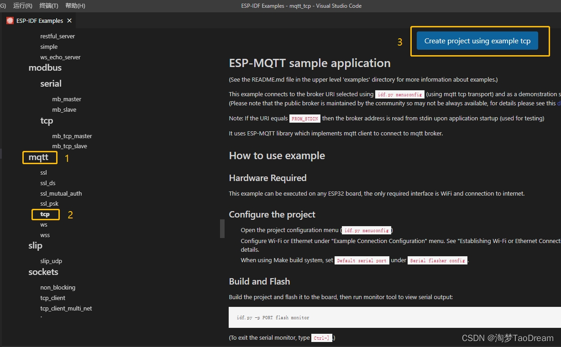Open the 终端(T) menu
Screen dimensions: 561x347
coord(49,6)
